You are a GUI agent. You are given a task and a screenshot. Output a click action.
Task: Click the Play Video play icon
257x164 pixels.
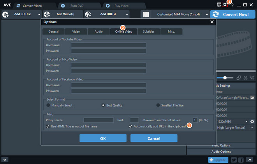(x=108, y=6)
